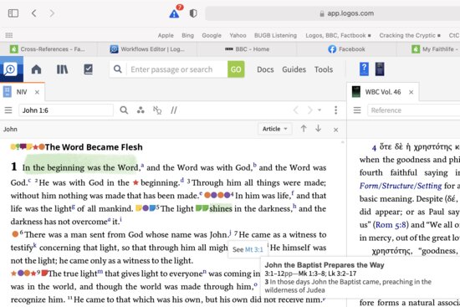Click the app.logos.com address bar

[x=333, y=13]
